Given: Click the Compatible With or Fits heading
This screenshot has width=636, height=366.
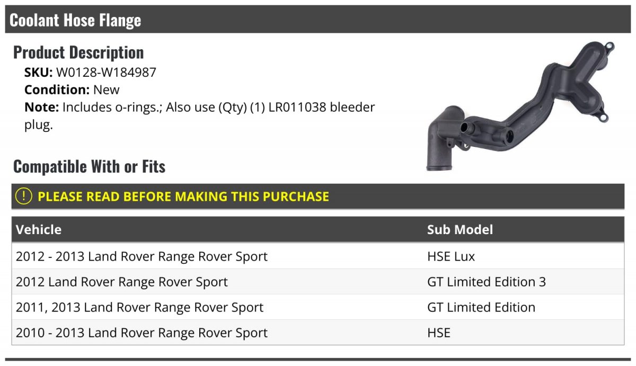Looking at the screenshot, I should [x=90, y=166].
